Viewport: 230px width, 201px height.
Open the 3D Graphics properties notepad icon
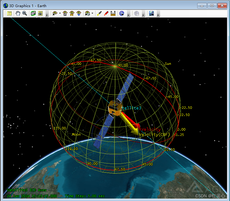9,13
